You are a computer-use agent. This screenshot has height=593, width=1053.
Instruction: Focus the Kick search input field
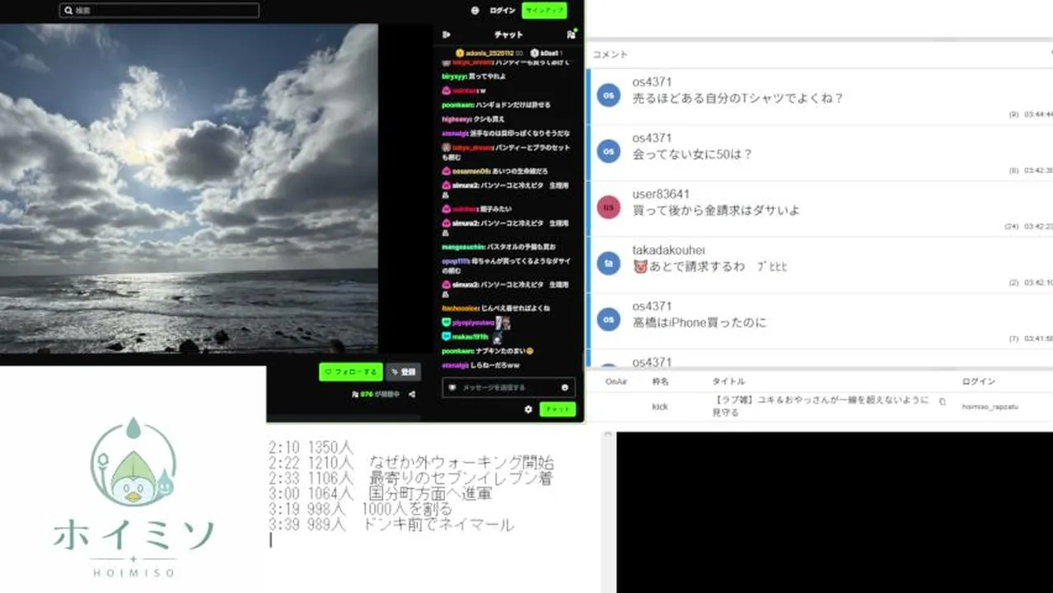159,11
